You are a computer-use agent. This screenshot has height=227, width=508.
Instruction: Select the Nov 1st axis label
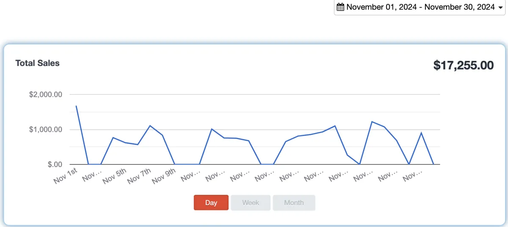[x=66, y=175]
